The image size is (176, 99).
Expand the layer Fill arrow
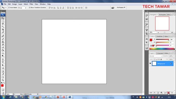tap(174, 59)
